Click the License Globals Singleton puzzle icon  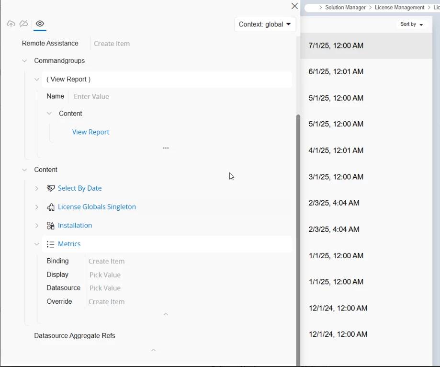pyautogui.click(x=50, y=207)
